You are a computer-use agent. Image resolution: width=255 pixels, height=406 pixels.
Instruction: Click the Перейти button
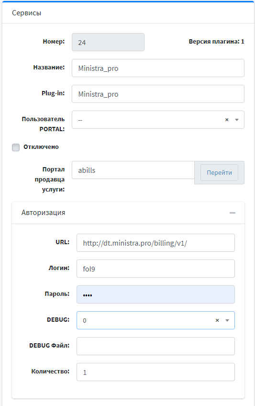click(x=219, y=172)
